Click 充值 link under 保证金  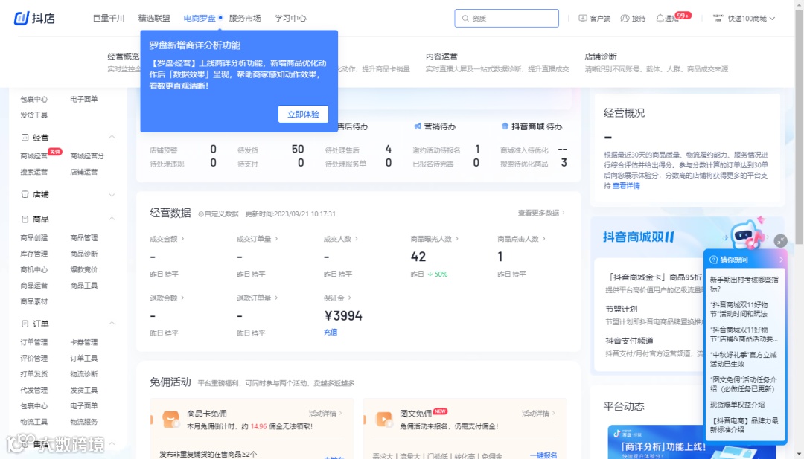click(331, 332)
